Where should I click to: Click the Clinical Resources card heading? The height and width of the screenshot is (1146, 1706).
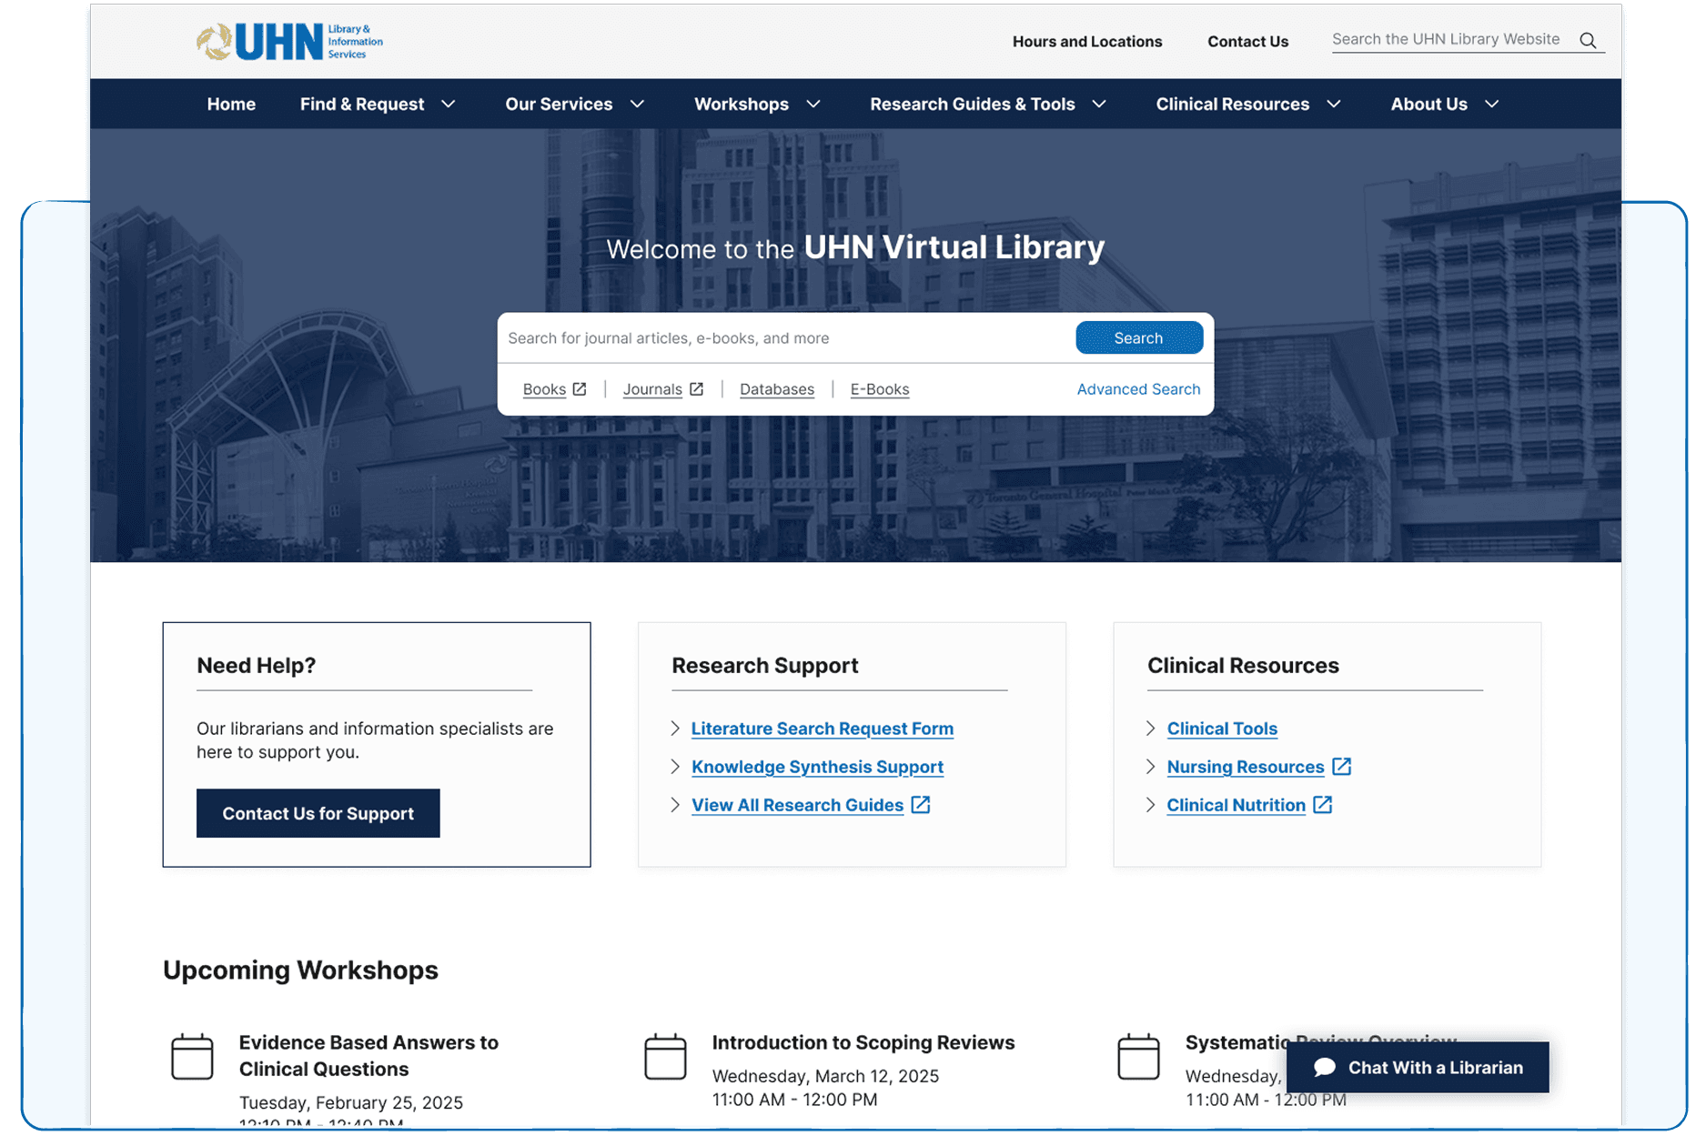coord(1243,665)
